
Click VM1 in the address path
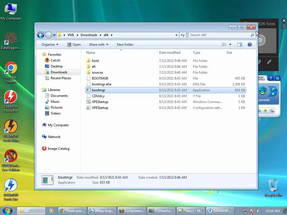(71, 35)
